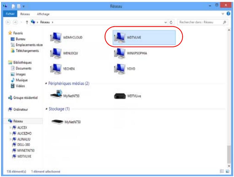Open Musique library
The height and width of the screenshot is (177, 234).
click(x=22, y=80)
